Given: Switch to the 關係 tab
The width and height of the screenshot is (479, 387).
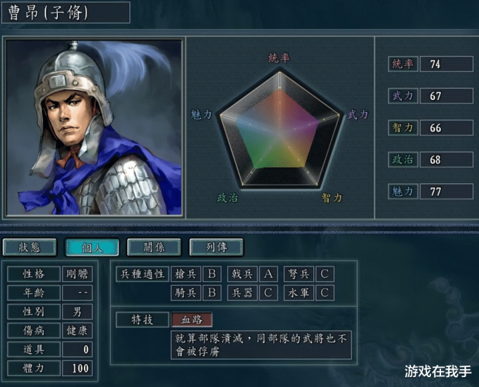Looking at the screenshot, I should click(x=154, y=247).
